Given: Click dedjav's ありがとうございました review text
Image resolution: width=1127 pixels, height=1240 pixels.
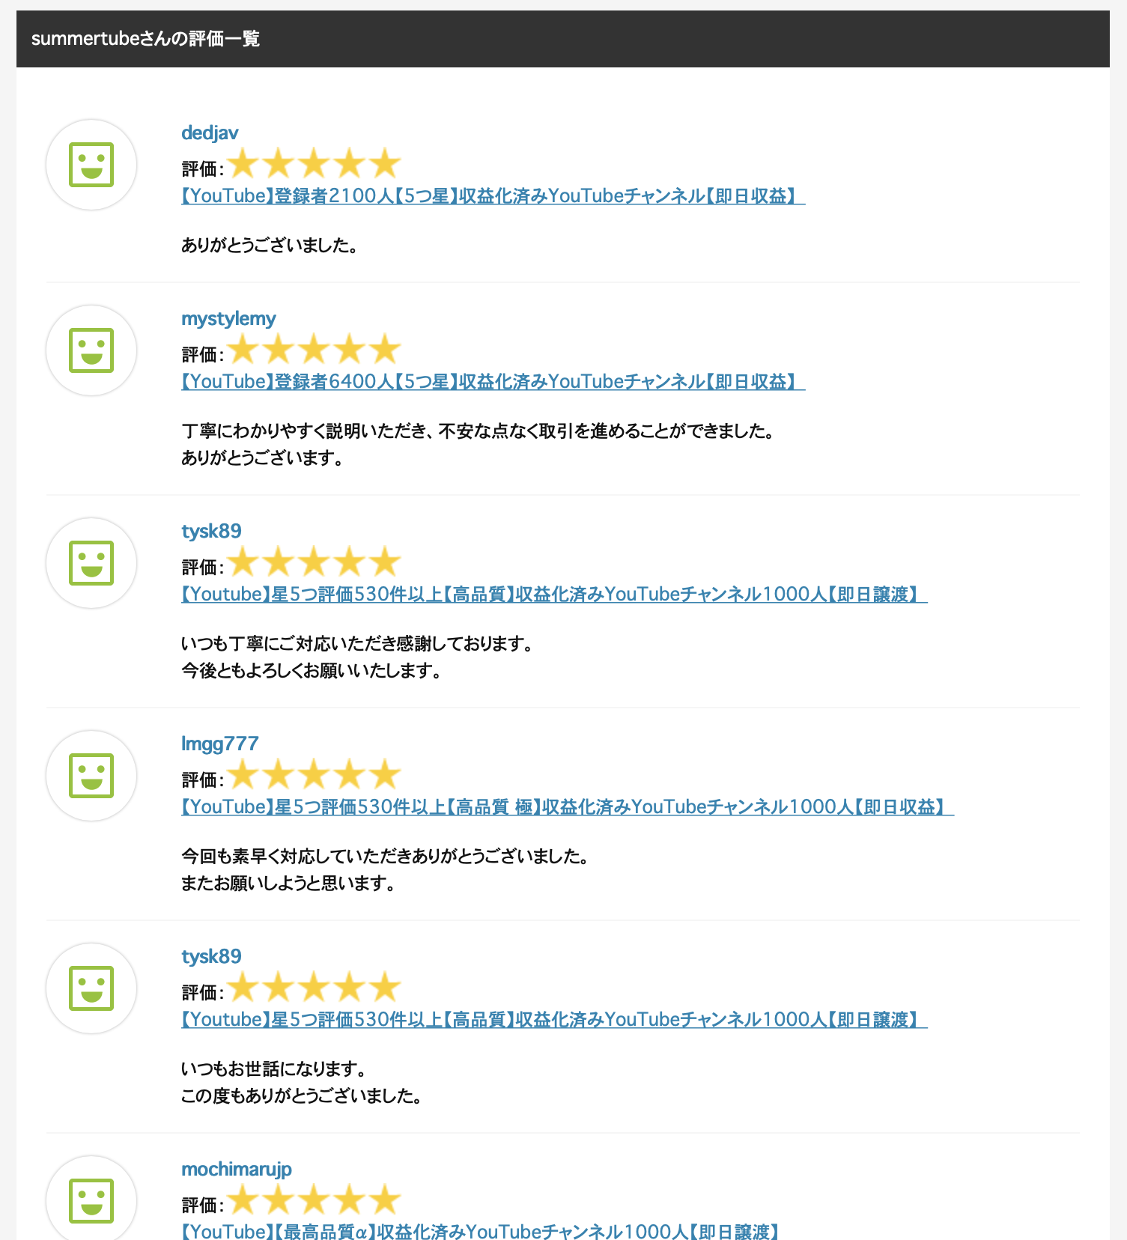Looking at the screenshot, I should tap(270, 246).
